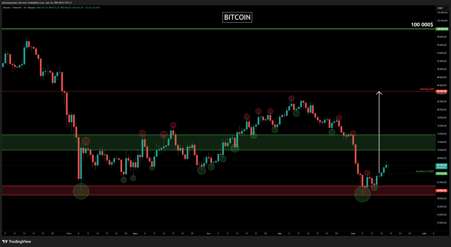Click the 70 000,00 price axis label
The height and width of the screenshot is (247, 451).
pos(442,150)
